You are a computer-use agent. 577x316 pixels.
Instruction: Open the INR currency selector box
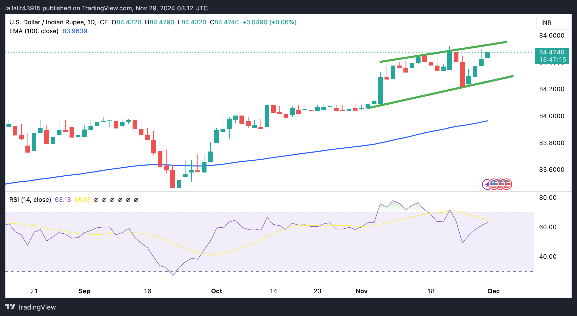point(553,23)
